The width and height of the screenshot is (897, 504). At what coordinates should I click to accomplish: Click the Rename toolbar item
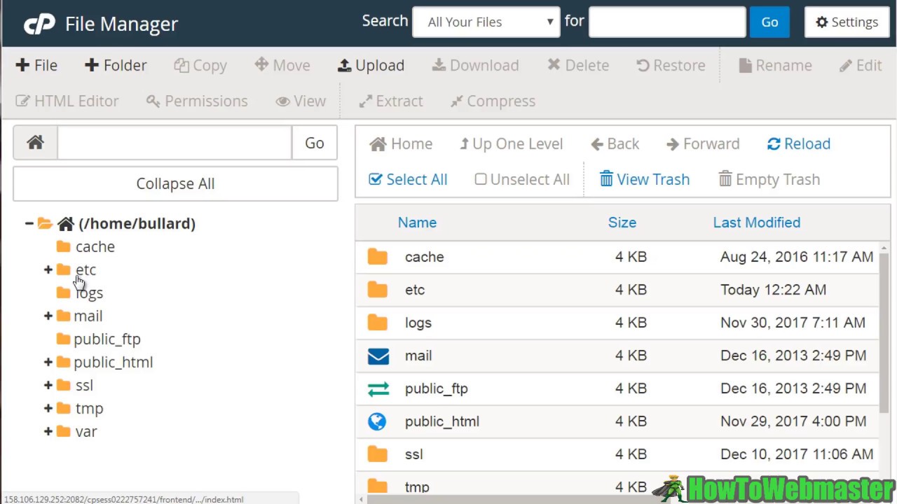click(x=775, y=65)
